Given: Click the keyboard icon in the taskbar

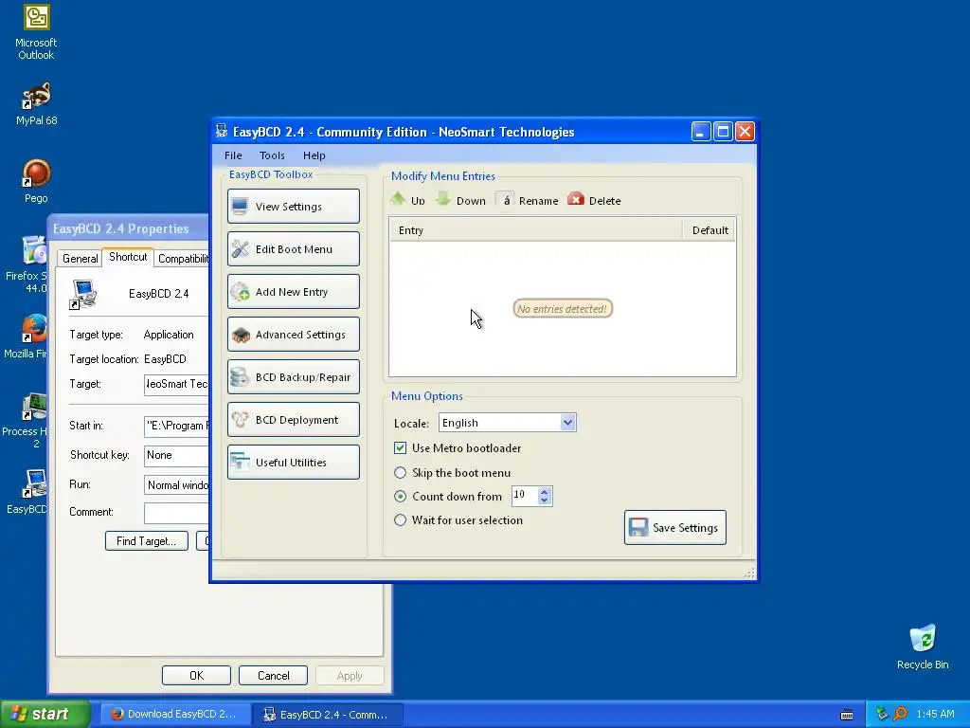Looking at the screenshot, I should point(847,715).
